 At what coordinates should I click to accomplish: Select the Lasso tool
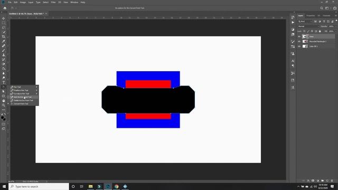[x=4, y=27]
